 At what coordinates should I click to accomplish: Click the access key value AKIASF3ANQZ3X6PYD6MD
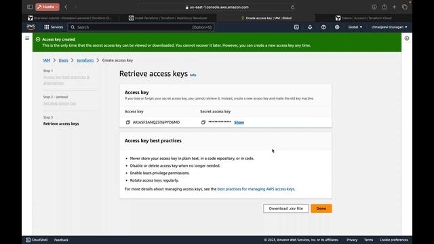pos(156,122)
